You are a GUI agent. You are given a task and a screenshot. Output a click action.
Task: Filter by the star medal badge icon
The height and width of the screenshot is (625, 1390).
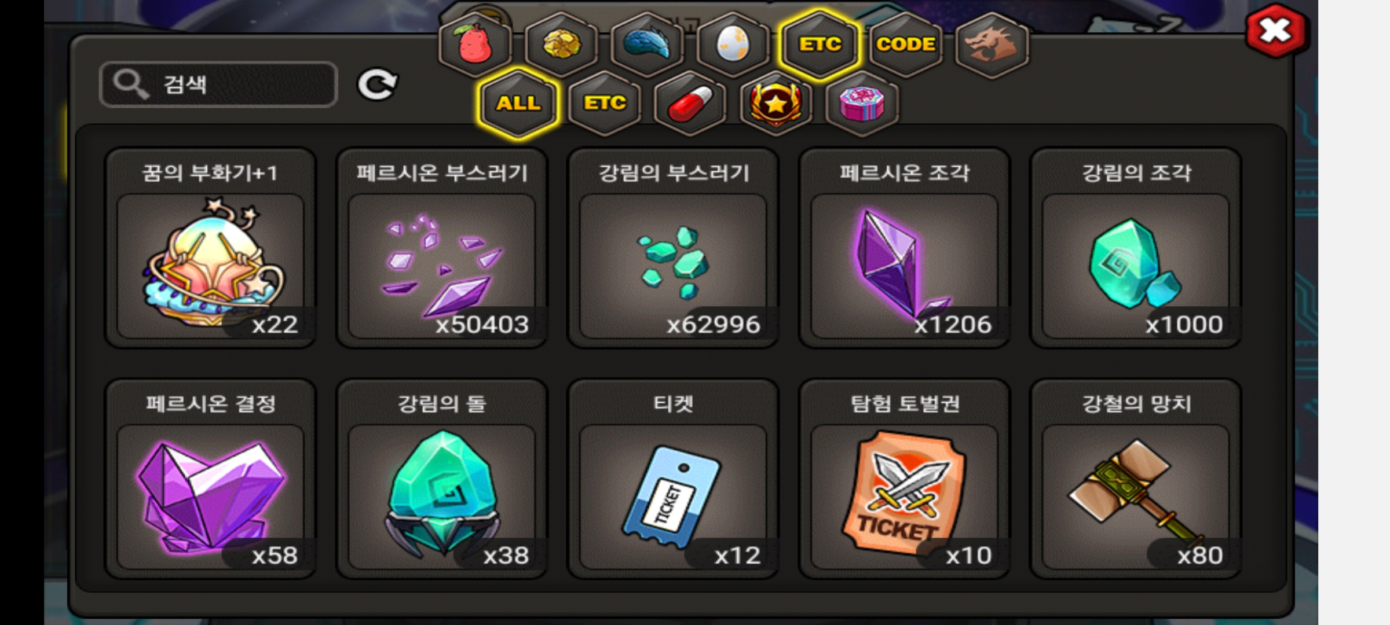coord(776,104)
